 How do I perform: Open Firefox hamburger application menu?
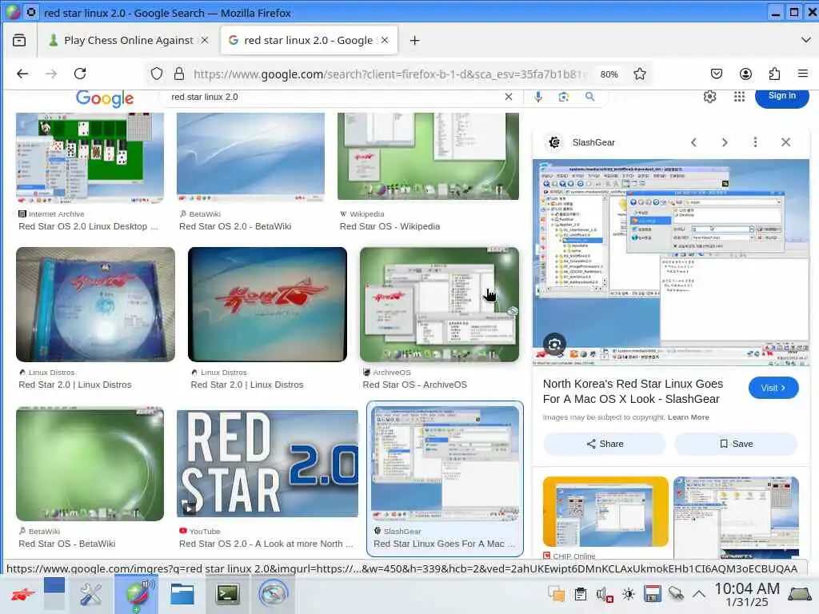pyautogui.click(x=803, y=74)
